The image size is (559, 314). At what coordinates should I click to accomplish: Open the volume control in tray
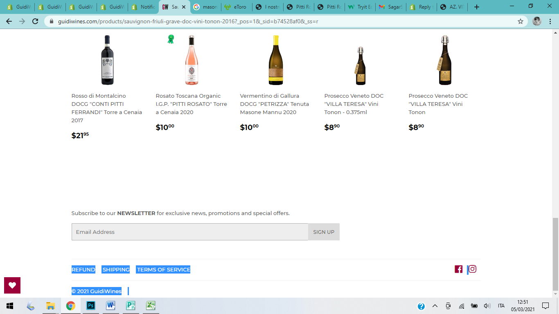(487, 306)
